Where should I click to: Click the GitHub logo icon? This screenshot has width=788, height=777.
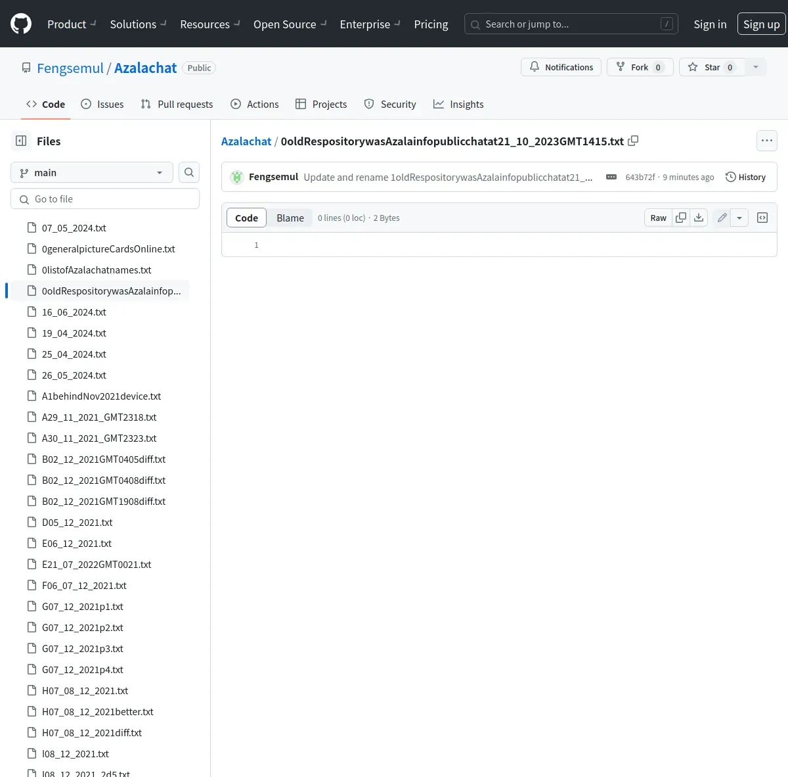(21, 24)
